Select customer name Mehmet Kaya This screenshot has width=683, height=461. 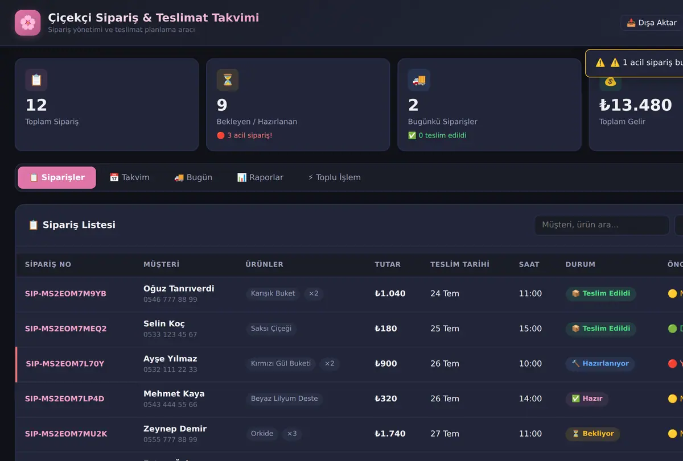pos(174,394)
